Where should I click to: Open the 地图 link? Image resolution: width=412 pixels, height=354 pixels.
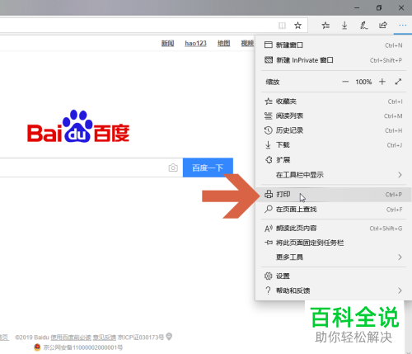point(223,43)
